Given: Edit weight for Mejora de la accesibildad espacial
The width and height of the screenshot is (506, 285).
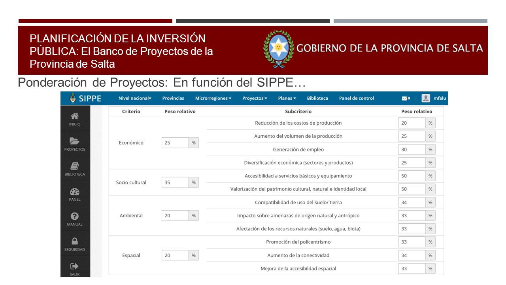Looking at the screenshot, I should click(x=412, y=268).
